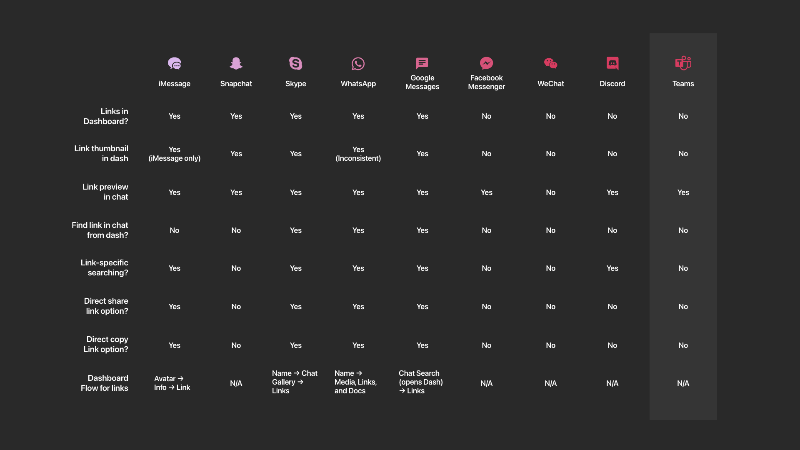This screenshot has width=800, height=450.
Task: Select the "Link-specific searching?" row label
Action: [105, 267]
